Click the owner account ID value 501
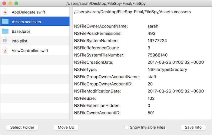Screen dimensions: 212x135 click(x=151, y=113)
